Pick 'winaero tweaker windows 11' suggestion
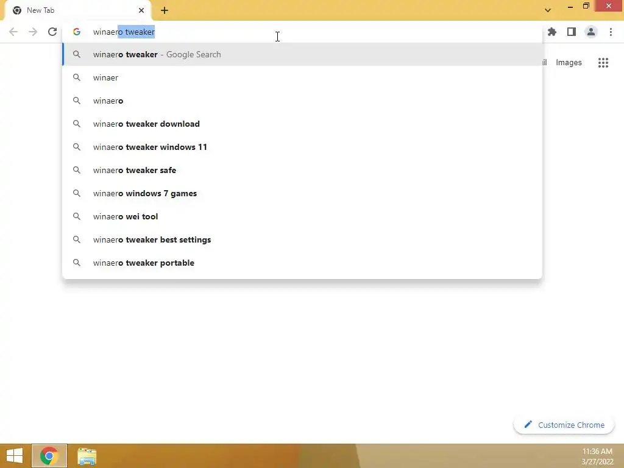 pyautogui.click(x=302, y=147)
